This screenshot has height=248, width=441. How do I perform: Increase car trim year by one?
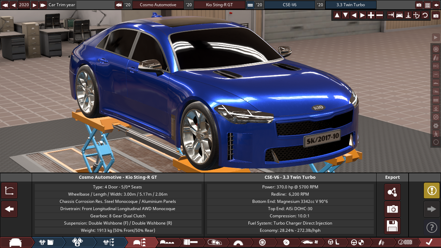click(34, 5)
